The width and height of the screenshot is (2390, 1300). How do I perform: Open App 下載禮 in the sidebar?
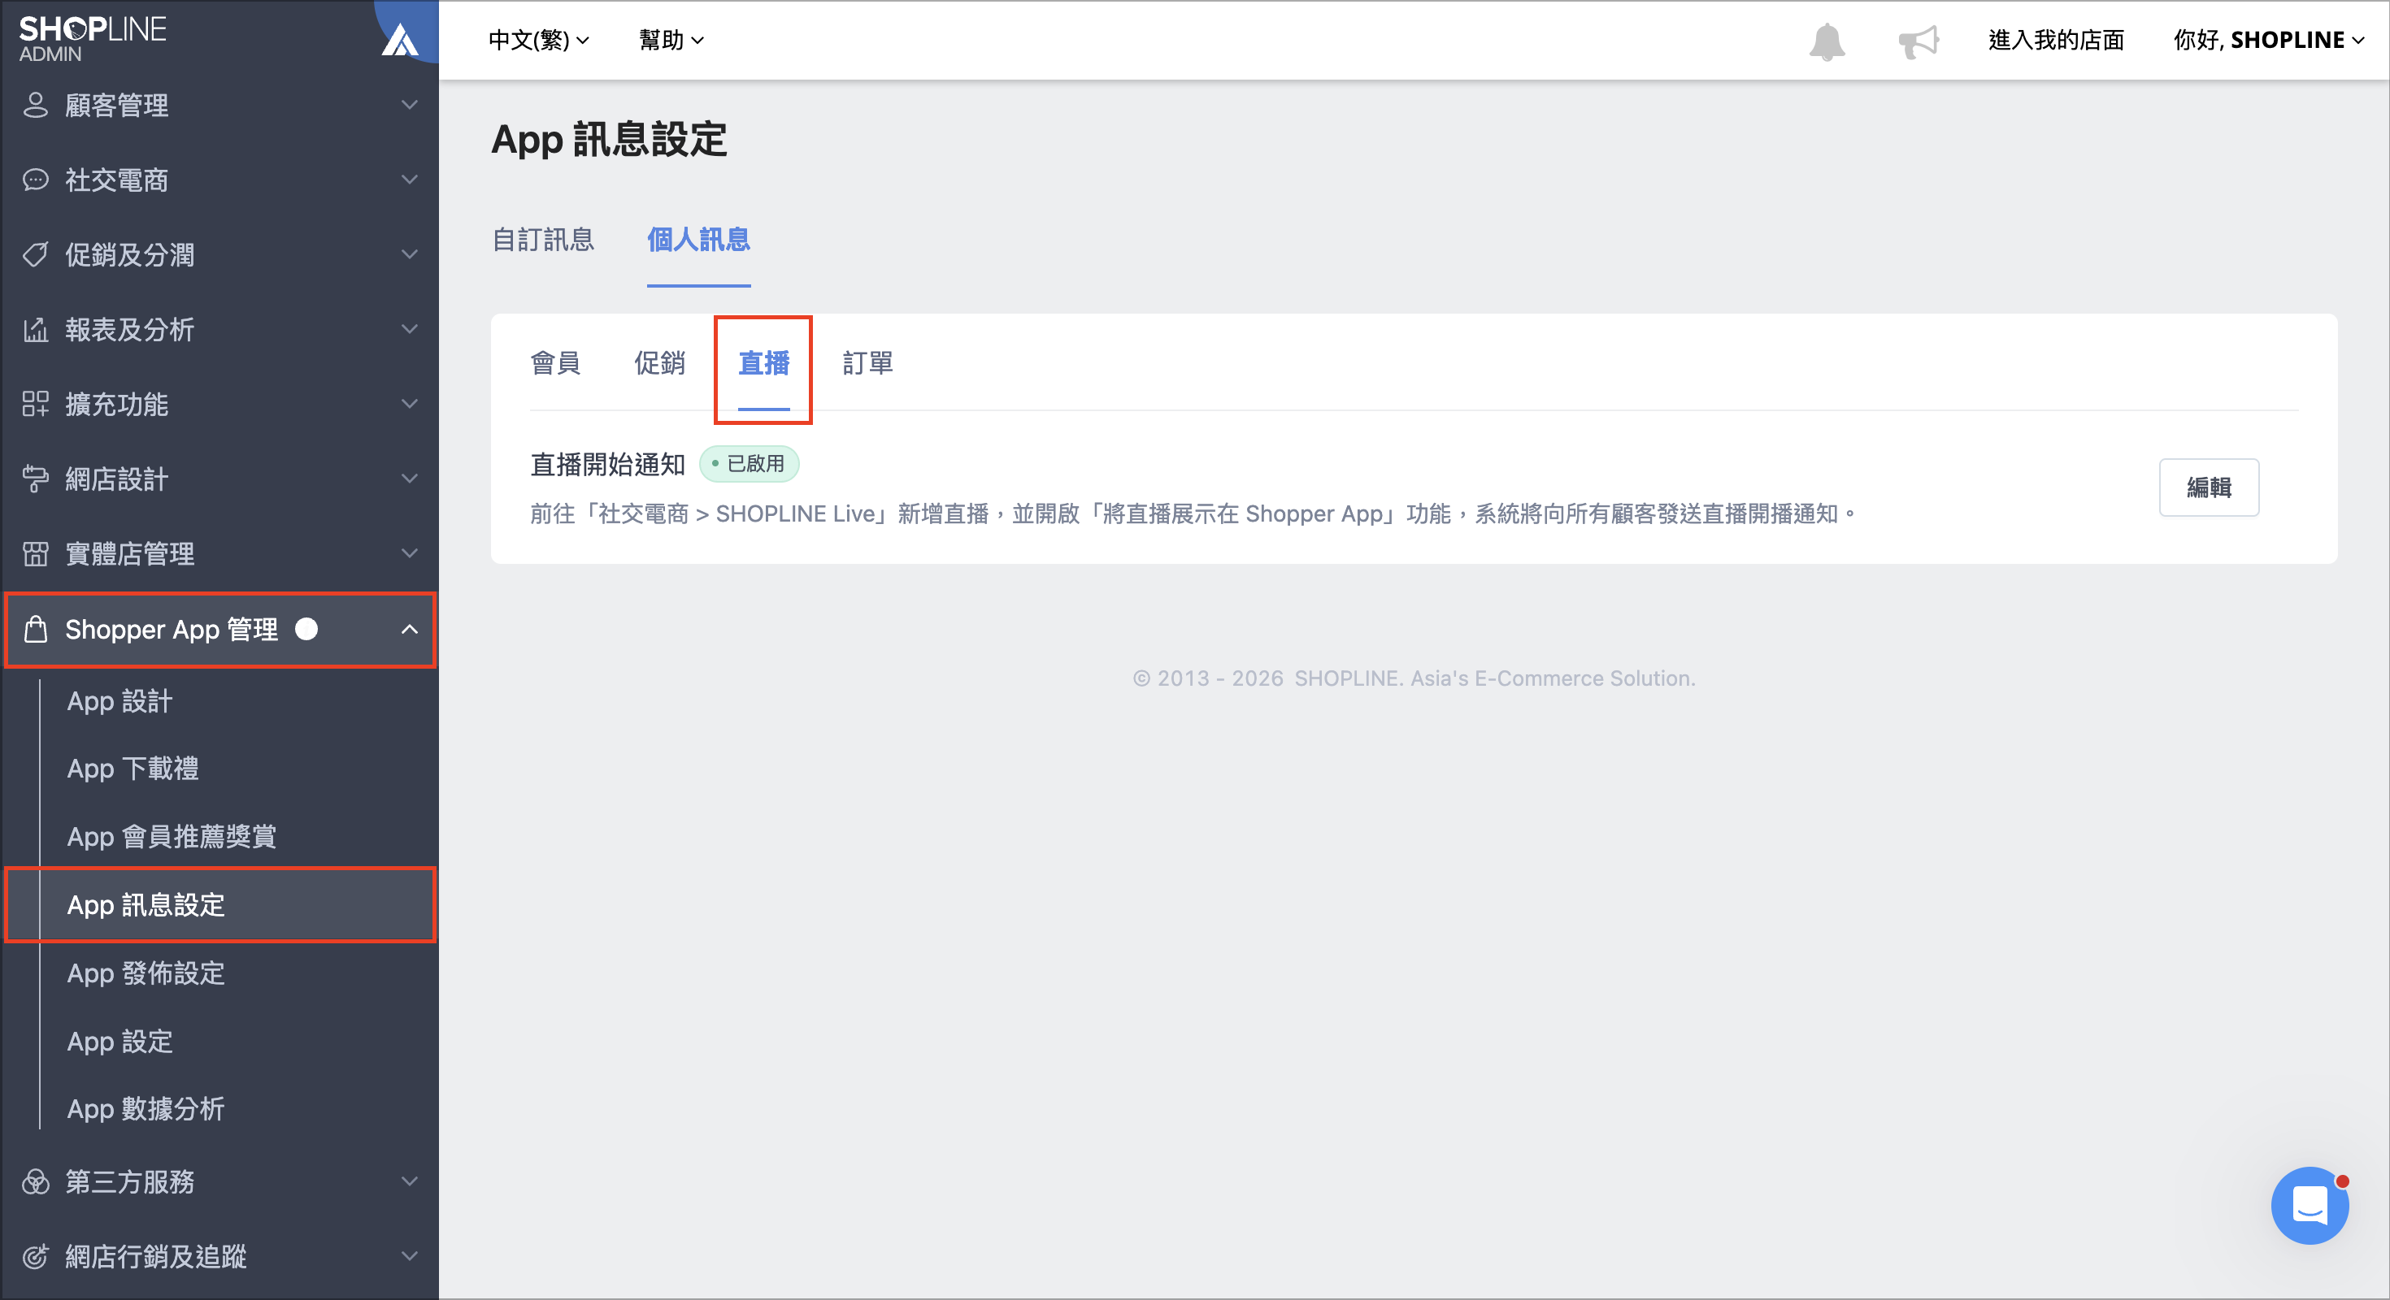[133, 769]
